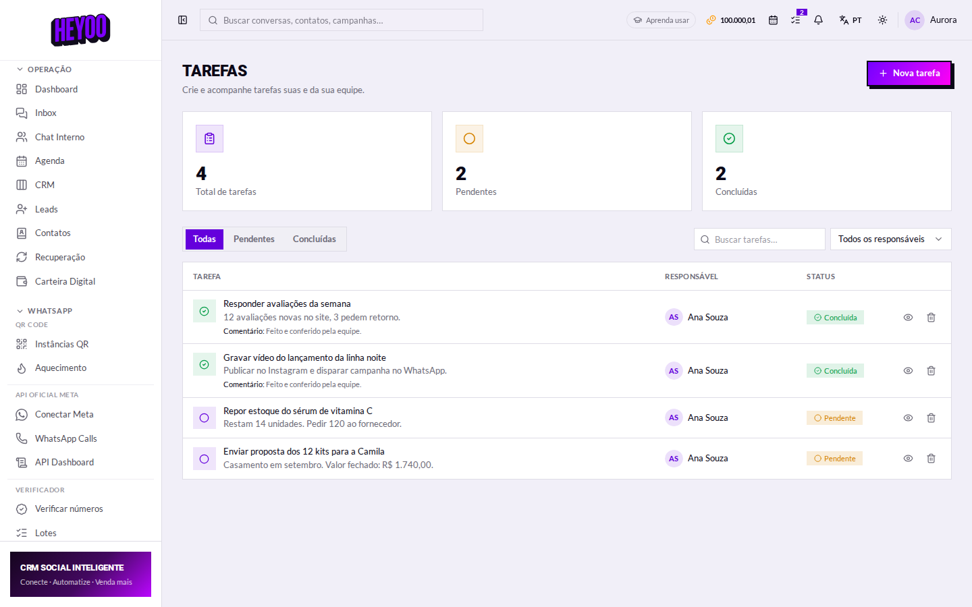Click the STATUS column header
The height and width of the screenshot is (607, 972).
pyautogui.click(x=821, y=277)
